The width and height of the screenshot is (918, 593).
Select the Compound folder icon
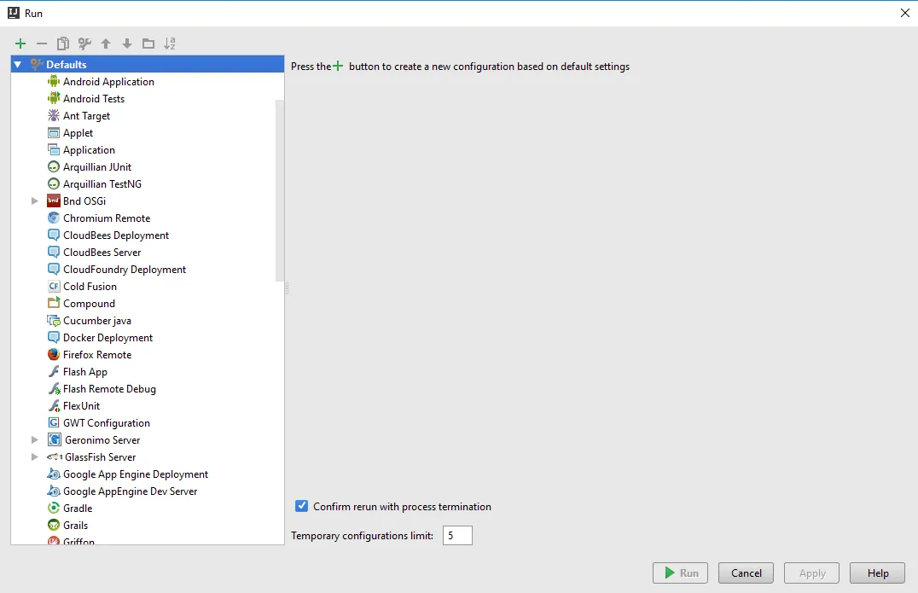[x=54, y=303]
